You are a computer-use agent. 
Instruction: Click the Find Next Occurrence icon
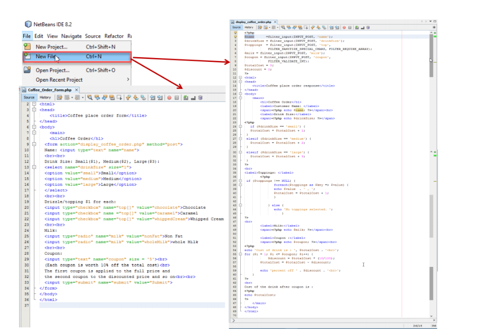click(x=105, y=98)
